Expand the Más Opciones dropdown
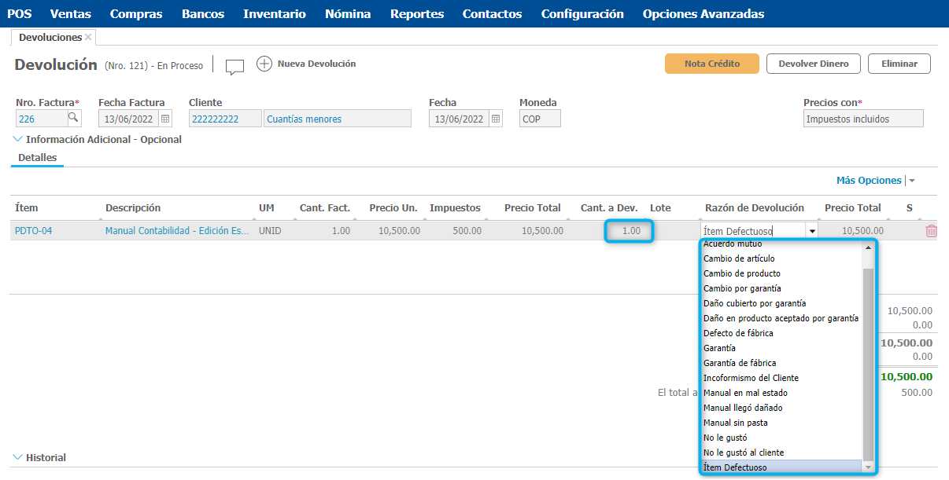949x480 pixels. tap(912, 181)
